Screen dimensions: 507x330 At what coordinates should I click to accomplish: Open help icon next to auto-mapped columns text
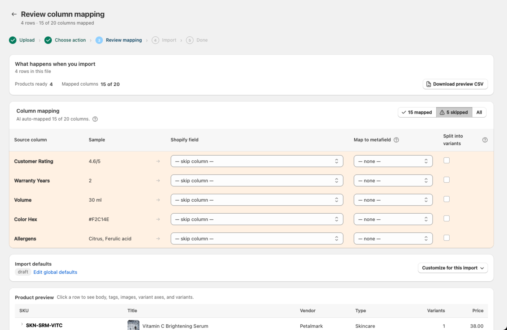pyautogui.click(x=95, y=119)
